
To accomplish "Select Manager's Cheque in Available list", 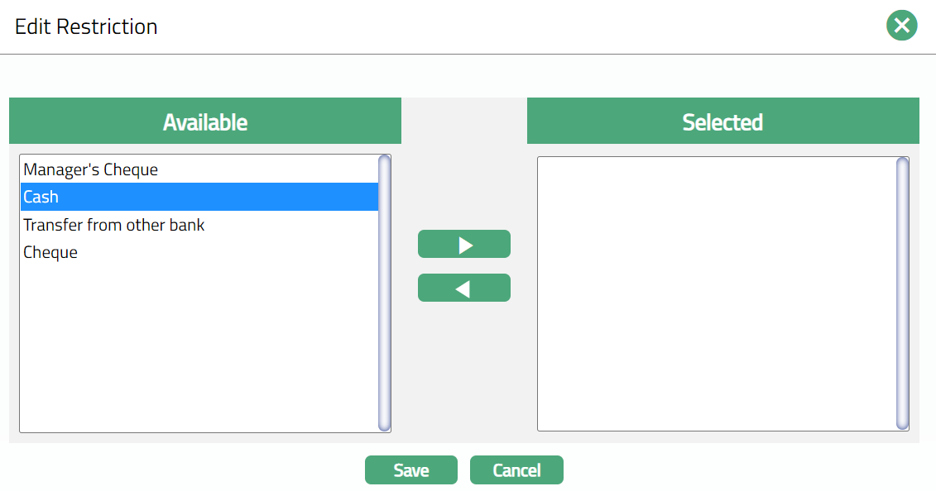I will [x=91, y=169].
